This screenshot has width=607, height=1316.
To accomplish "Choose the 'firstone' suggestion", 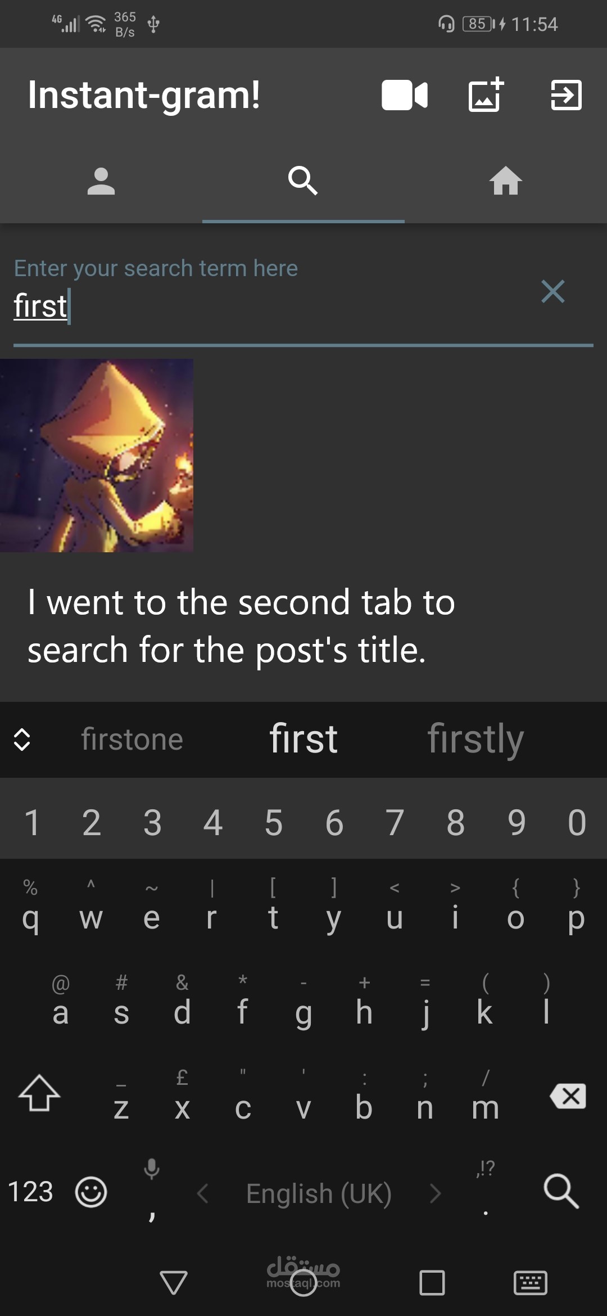I will tap(132, 739).
